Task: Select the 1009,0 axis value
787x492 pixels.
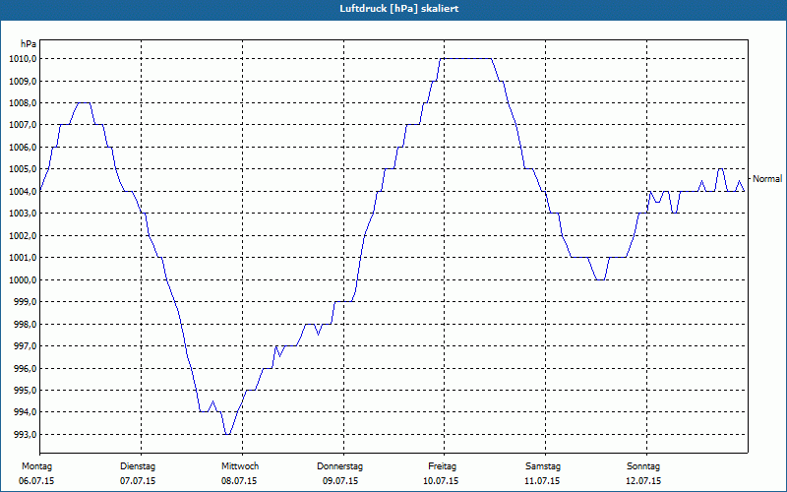Action: [x=23, y=81]
